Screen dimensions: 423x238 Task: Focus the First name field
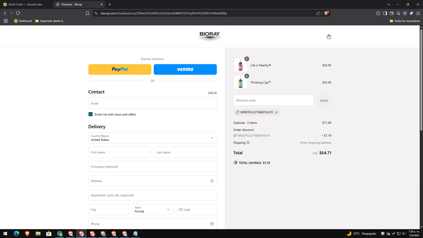click(x=120, y=152)
